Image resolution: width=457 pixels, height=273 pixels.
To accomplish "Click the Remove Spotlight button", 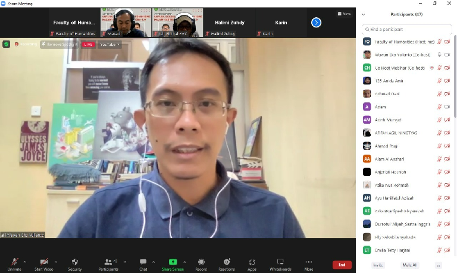I will point(60,44).
